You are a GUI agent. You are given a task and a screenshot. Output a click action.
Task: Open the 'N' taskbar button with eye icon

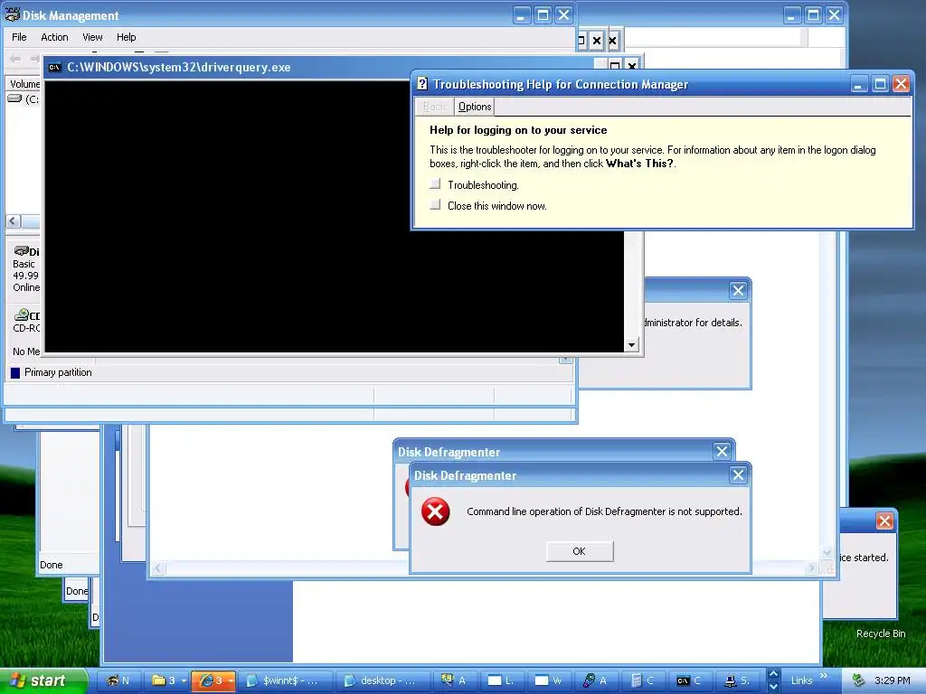click(118, 680)
